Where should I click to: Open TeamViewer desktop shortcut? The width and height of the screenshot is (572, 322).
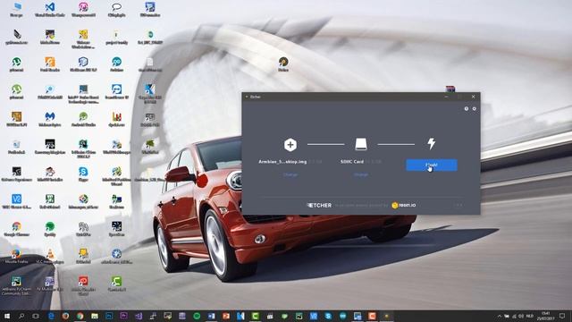[117, 91]
